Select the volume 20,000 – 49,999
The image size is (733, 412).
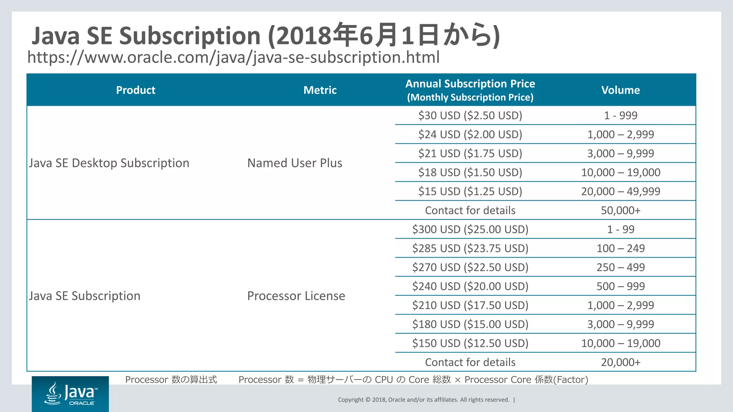click(x=621, y=191)
